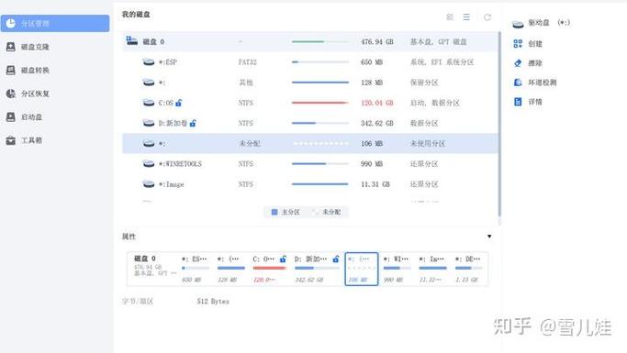Screen dimensions: 627x353
Task: Click the 主分区 legend color square
Action: [274, 212]
